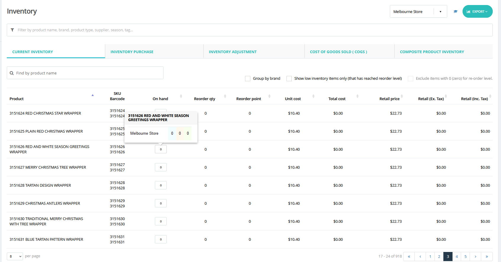Click on-hand box for Blue Tartan Pattern wrapper
501x262 pixels.
(x=161, y=239)
